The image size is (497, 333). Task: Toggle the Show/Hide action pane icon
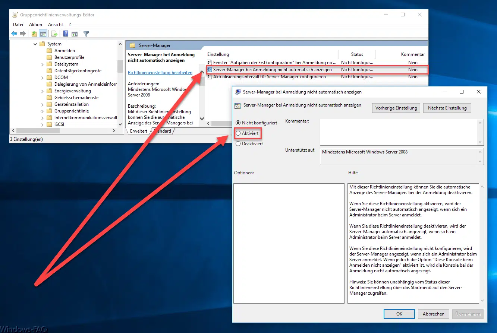(x=75, y=34)
